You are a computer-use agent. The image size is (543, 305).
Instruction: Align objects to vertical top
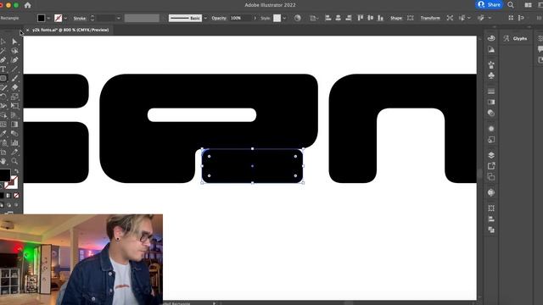pos(361,18)
